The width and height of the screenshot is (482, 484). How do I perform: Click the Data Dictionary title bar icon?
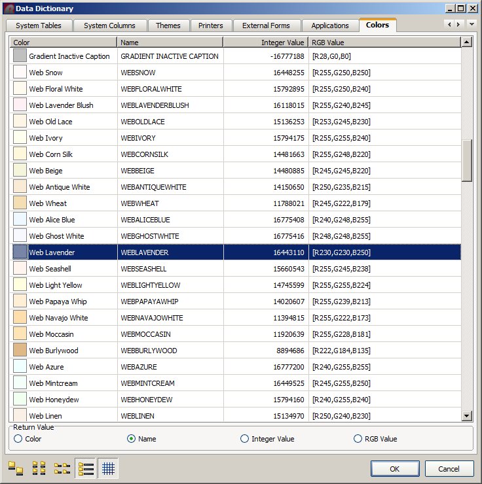tap(9, 9)
